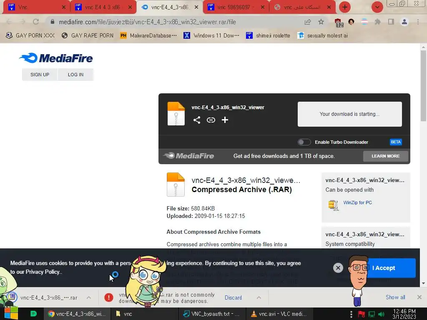Open the vnc folder taskbar item

point(144,314)
